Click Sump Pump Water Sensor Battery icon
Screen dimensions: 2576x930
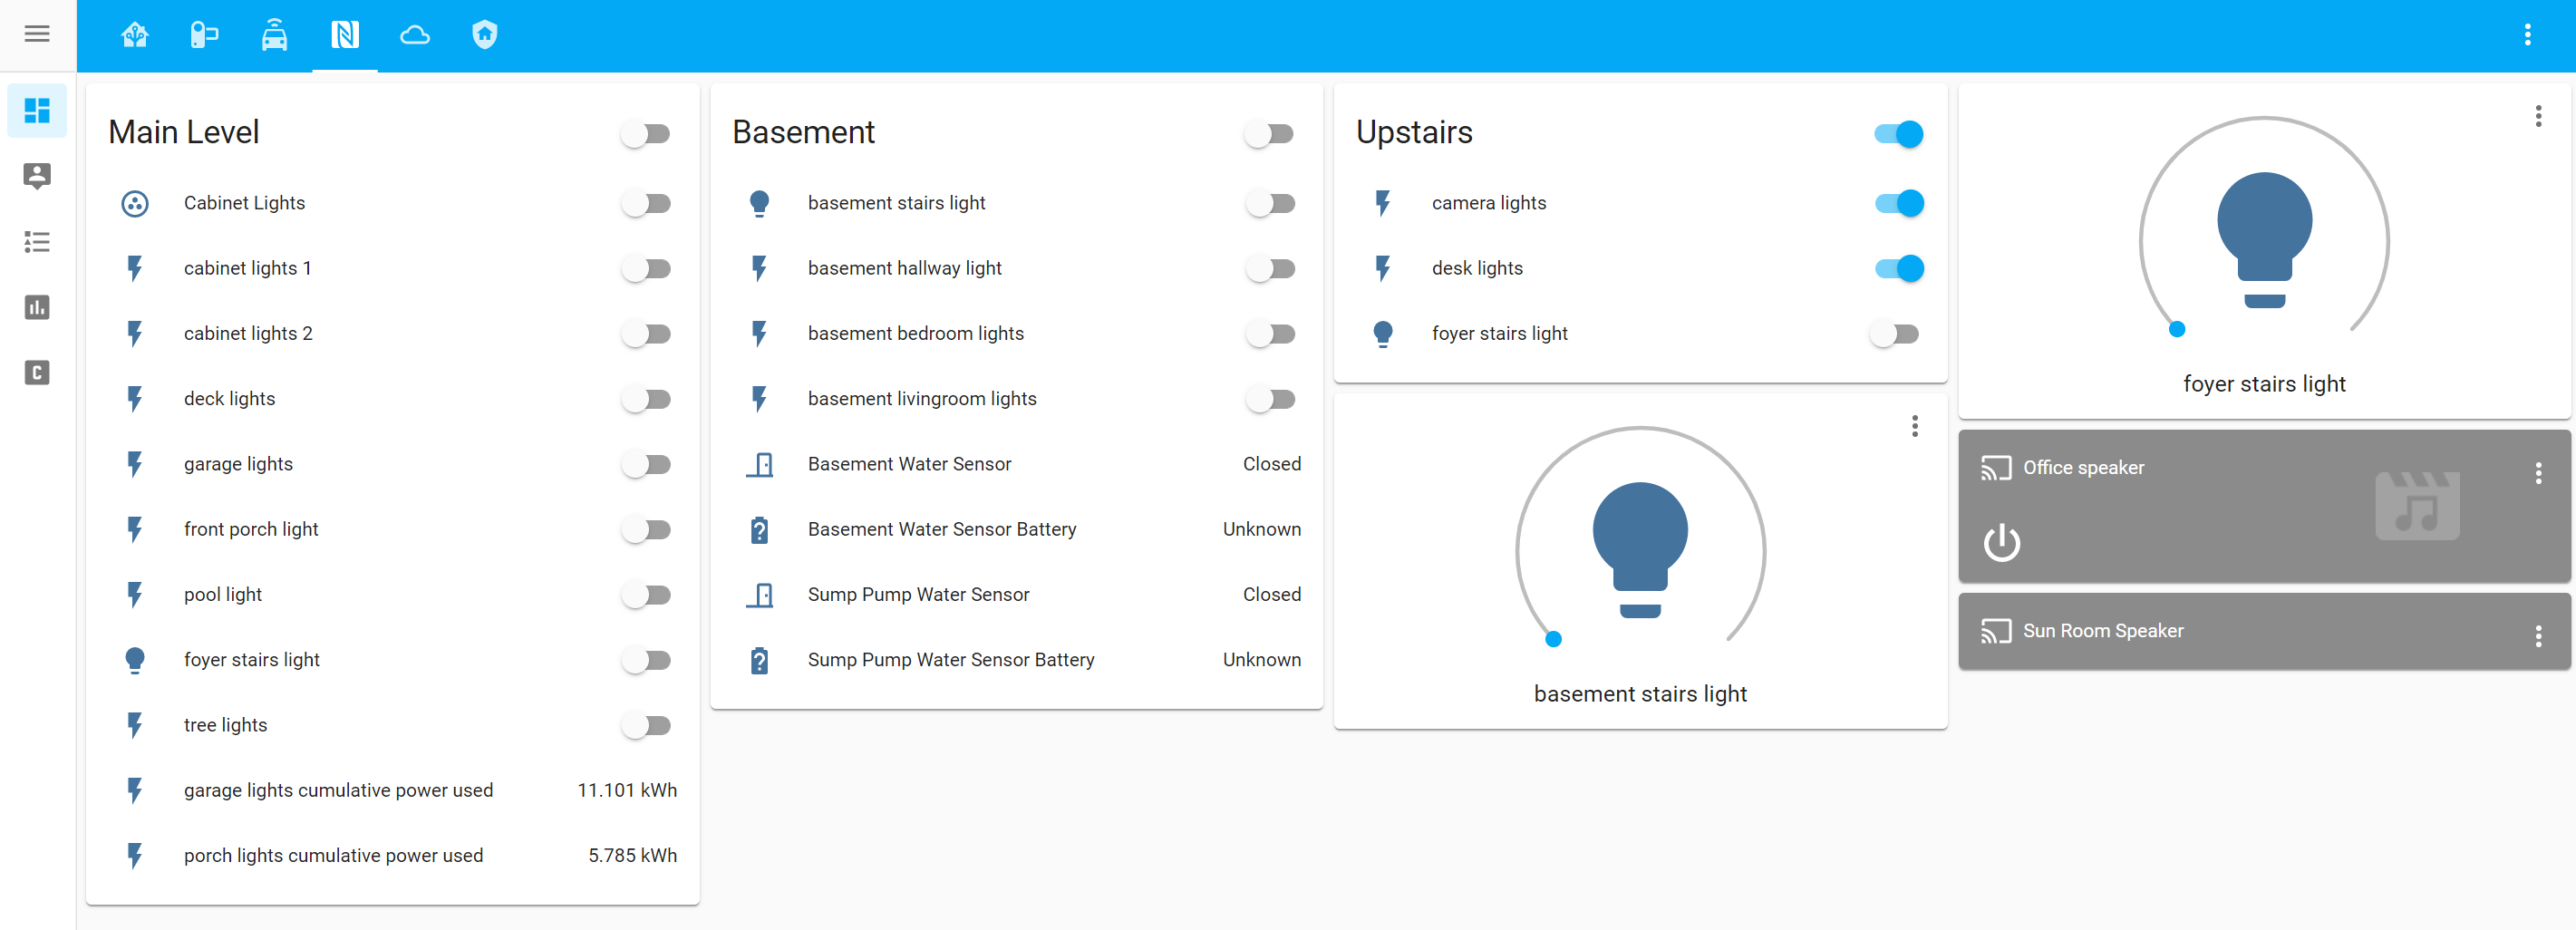[759, 660]
